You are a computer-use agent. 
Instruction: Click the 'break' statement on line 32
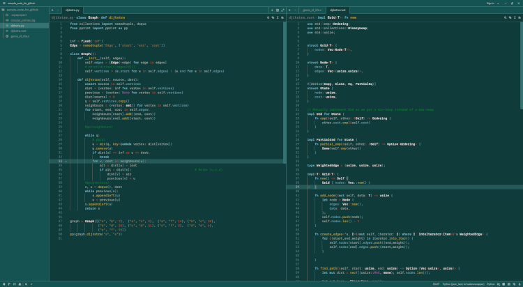104,157
